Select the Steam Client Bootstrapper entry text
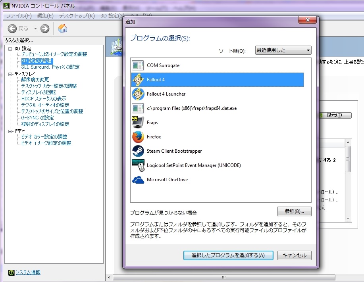This screenshot has width=364, height=282. (x=174, y=151)
